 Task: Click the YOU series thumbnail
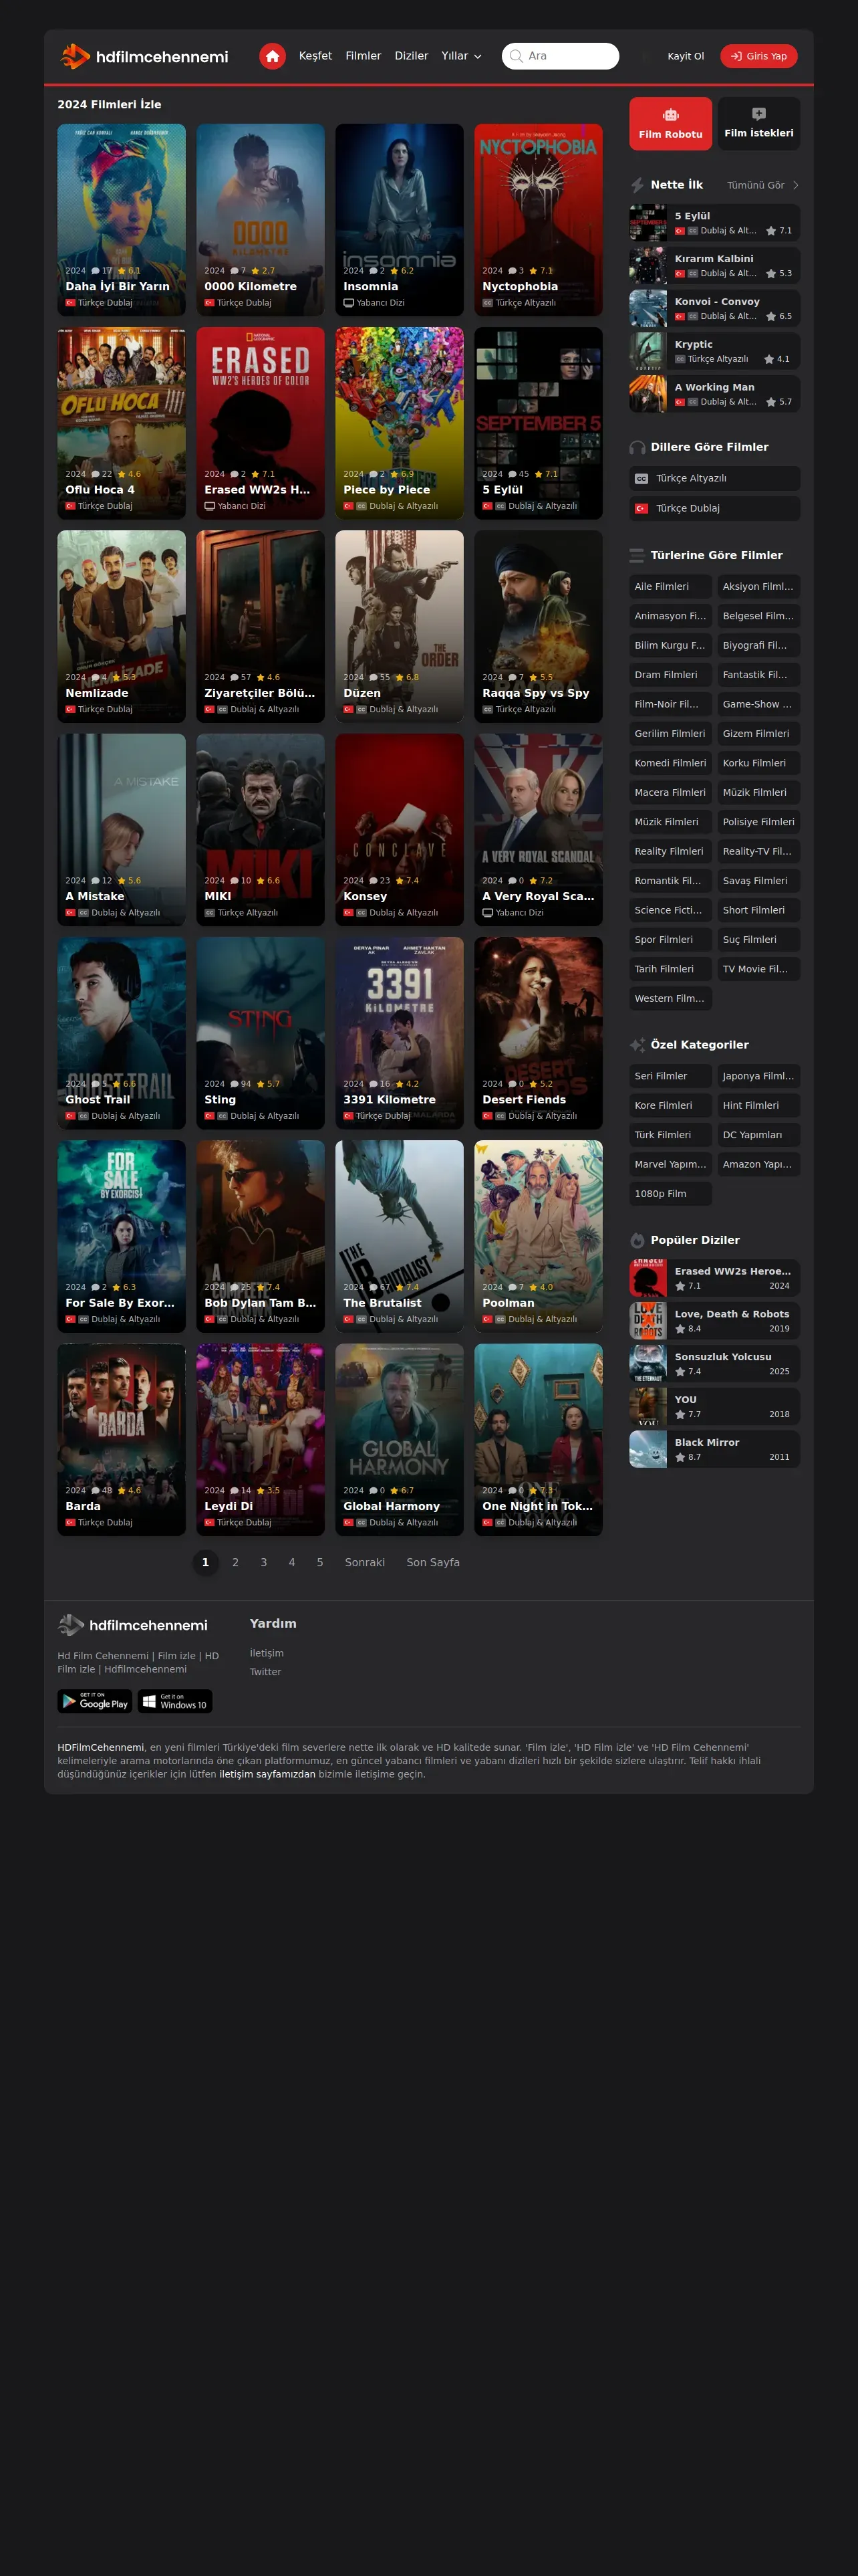click(x=648, y=1407)
